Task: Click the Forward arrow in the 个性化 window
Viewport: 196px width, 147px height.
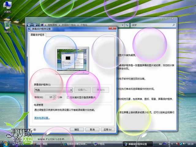Action: [x=34, y=25]
